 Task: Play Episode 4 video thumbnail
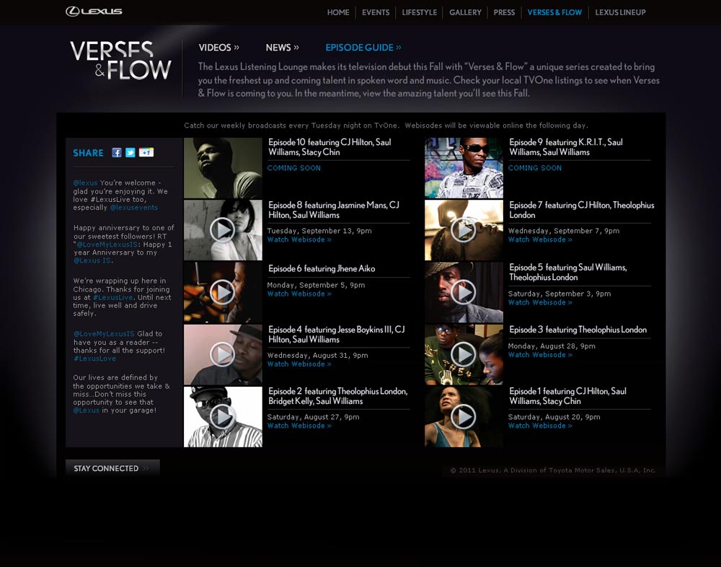point(223,354)
